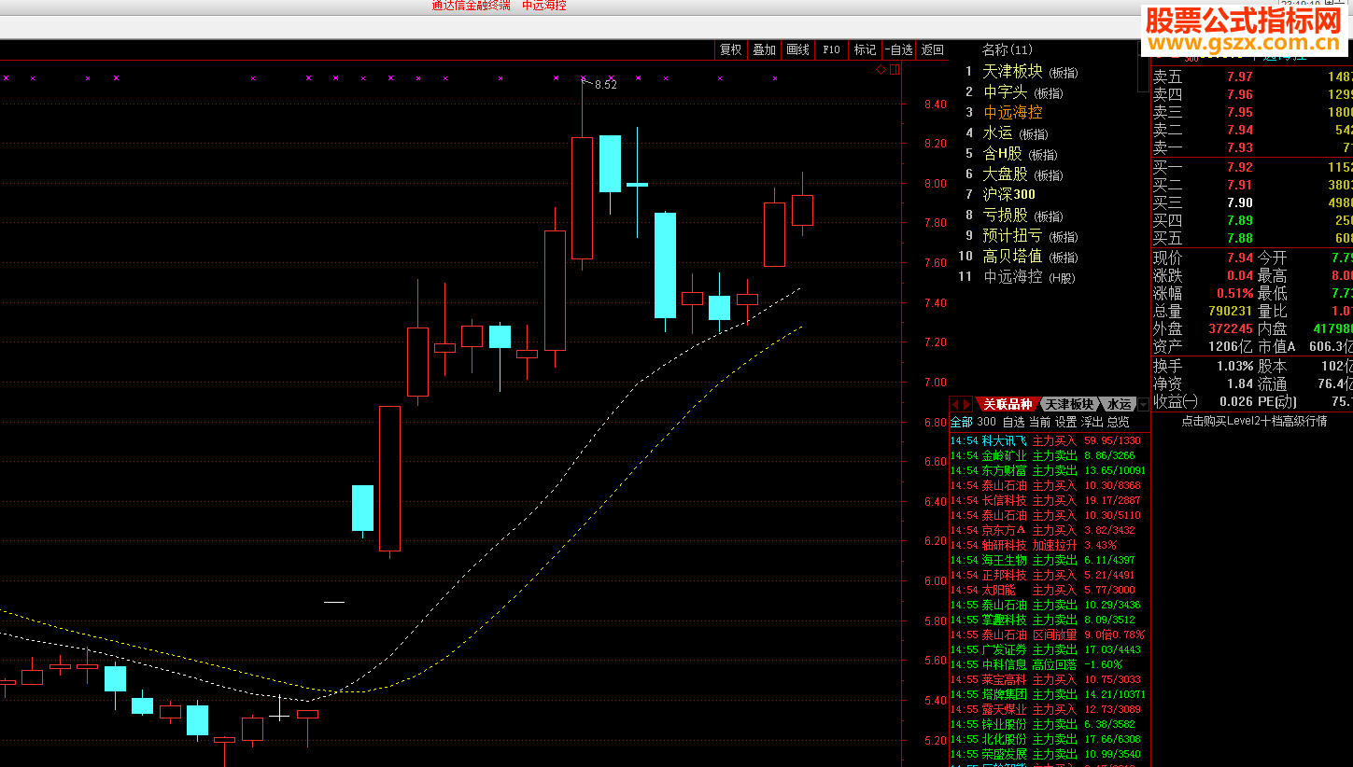
Task: Select the 自选 filter in alerts panel
Action: coord(1013,422)
